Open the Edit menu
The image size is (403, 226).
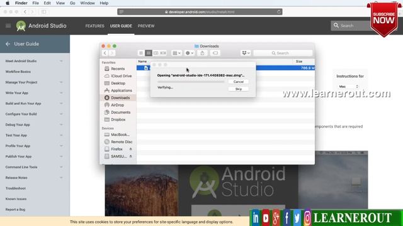click(47, 3)
